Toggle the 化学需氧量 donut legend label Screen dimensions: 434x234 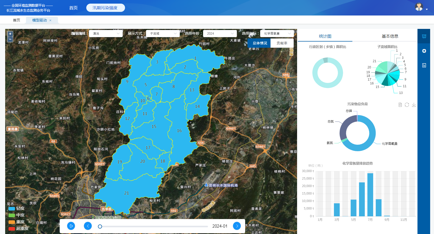click(390, 144)
